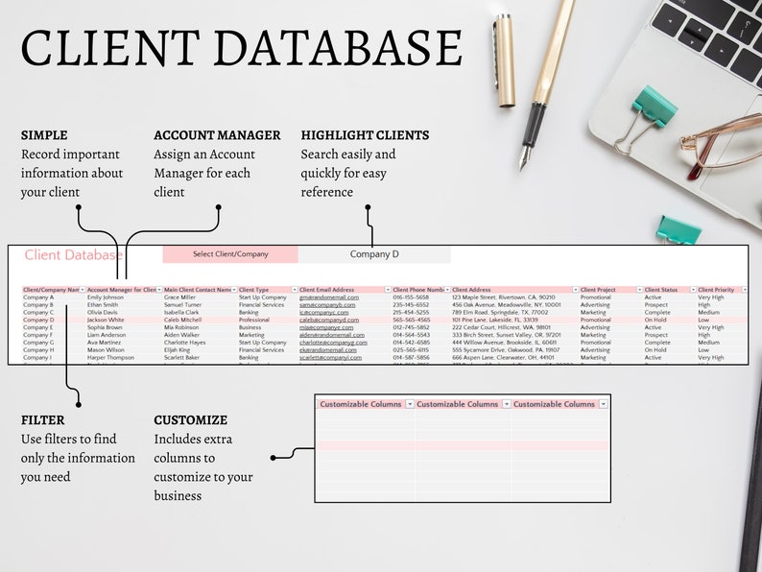The width and height of the screenshot is (762, 572).
Task: Select Company C's Medium priority cell
Action: 708,313
